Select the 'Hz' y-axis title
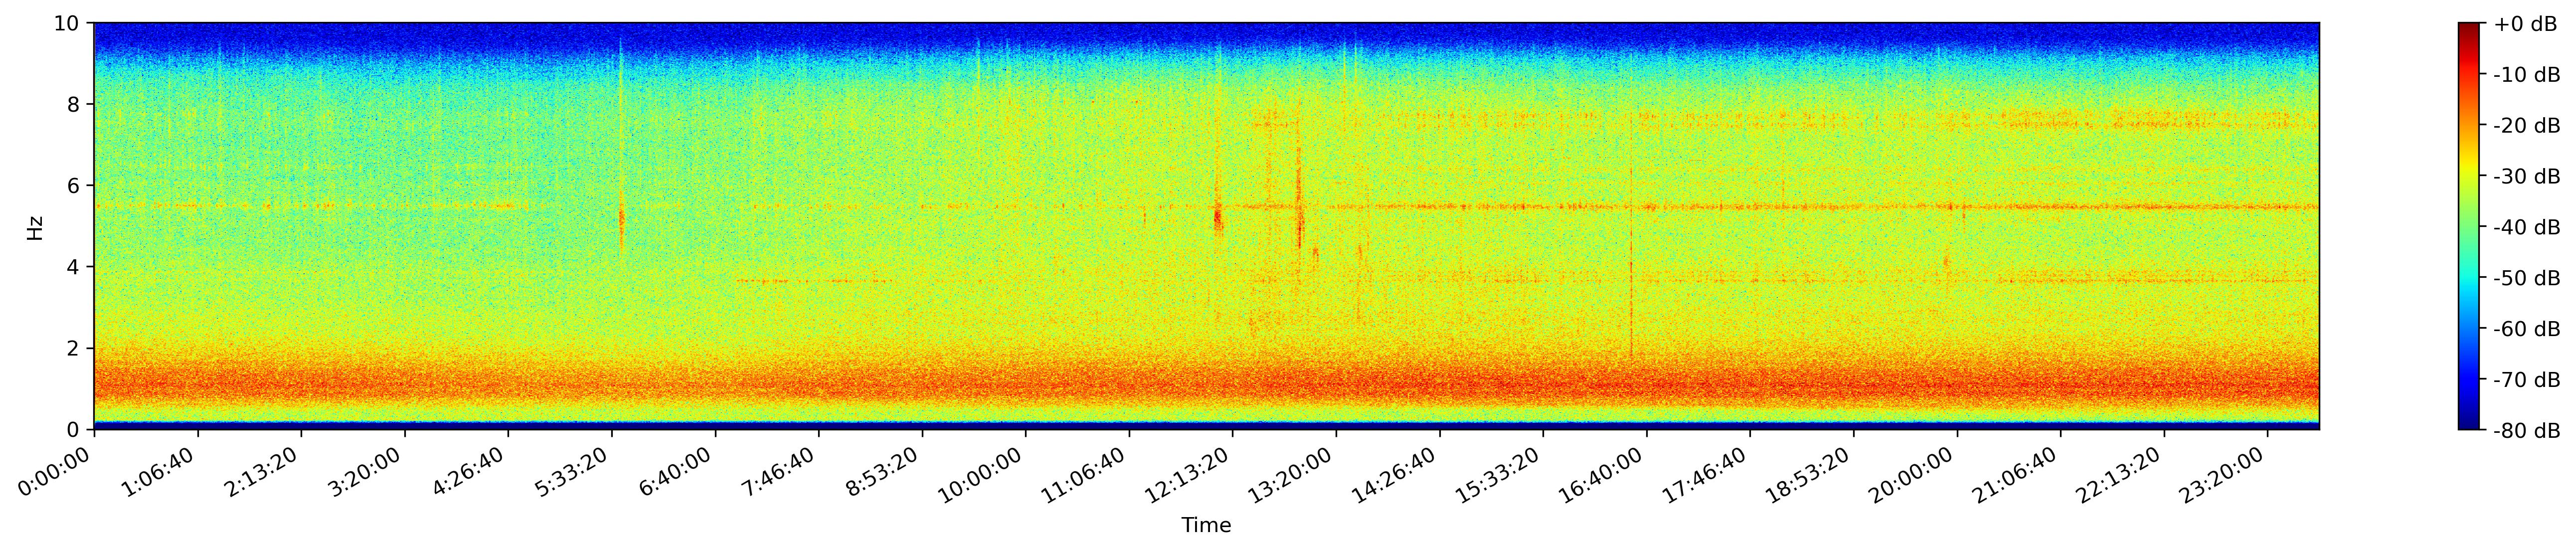 [35, 227]
